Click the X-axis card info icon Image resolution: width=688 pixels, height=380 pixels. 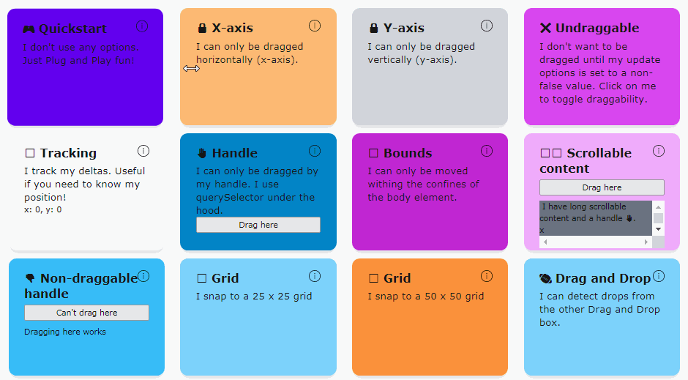point(315,26)
